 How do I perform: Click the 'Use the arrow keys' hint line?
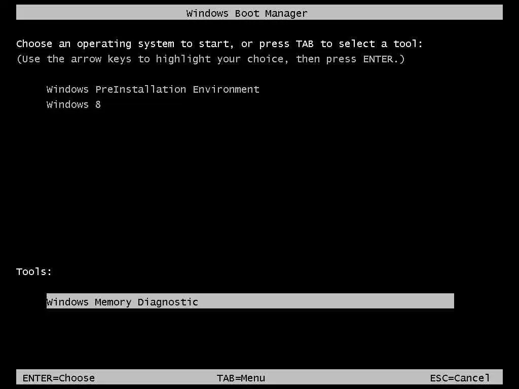coord(210,59)
